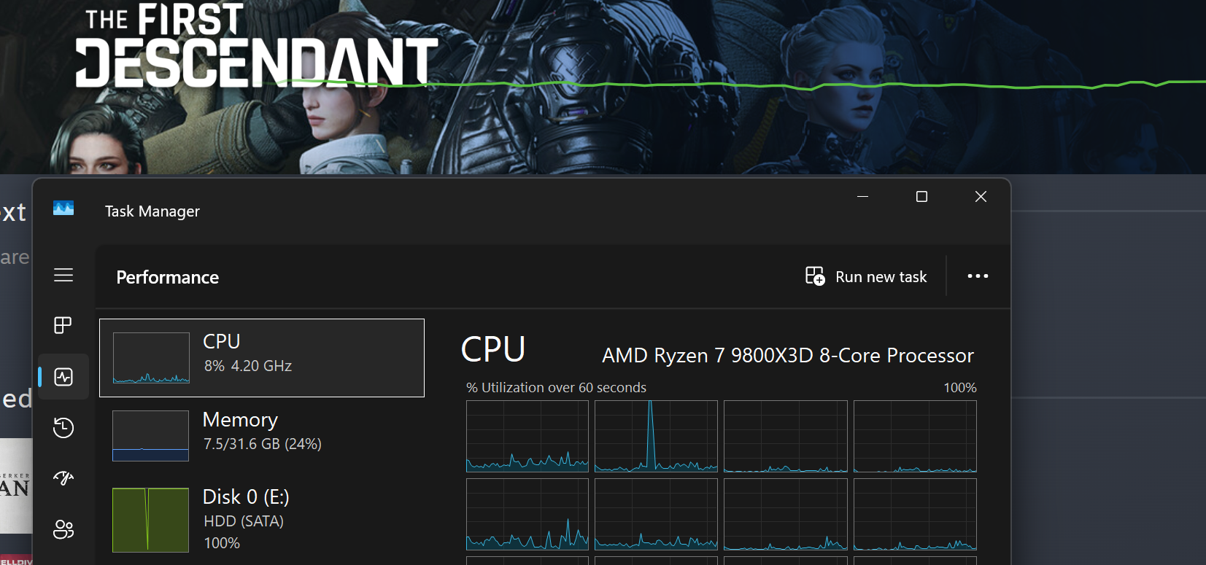The image size is (1206, 565).
Task: Open the Users page sidebar icon
Action: (63, 529)
